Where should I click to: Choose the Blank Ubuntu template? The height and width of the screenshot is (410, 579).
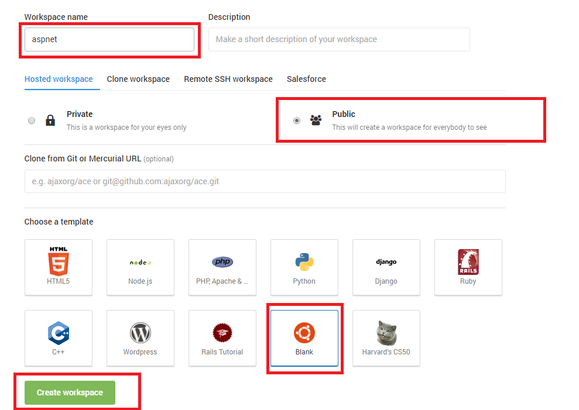(x=304, y=338)
